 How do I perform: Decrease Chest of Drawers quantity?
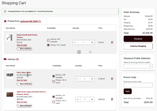tap(78, 99)
